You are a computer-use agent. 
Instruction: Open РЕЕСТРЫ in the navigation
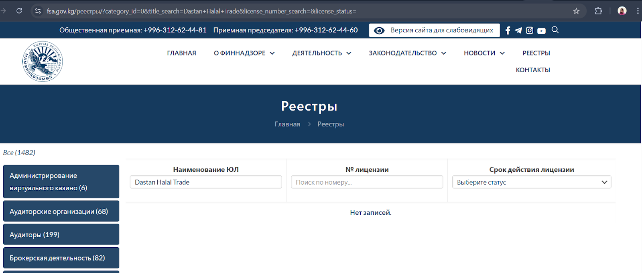click(536, 53)
